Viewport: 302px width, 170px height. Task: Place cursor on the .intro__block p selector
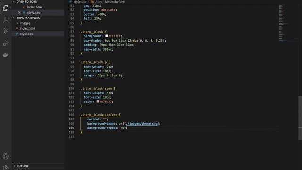coord(93,62)
